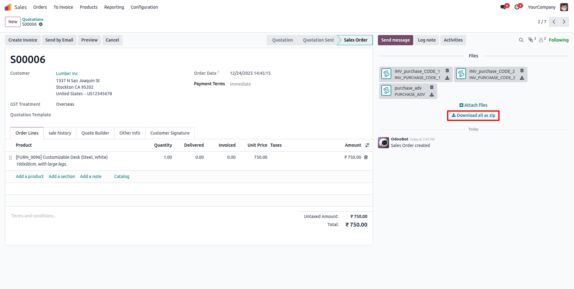The width and height of the screenshot is (574, 289).
Task: Open the Reporting menu
Action: point(114,7)
